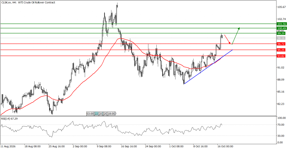Click the 18:00 event marker flag

pos(112,114)
